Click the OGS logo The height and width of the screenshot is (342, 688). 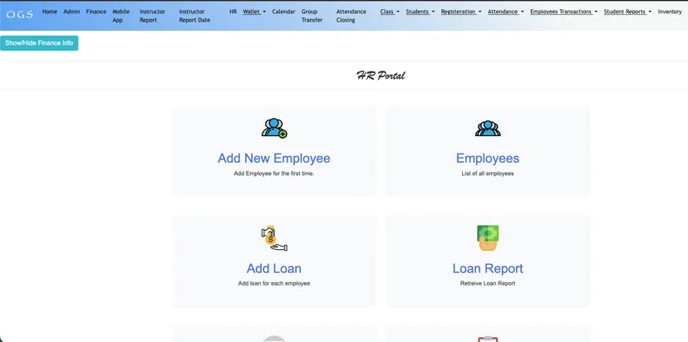pos(20,15)
